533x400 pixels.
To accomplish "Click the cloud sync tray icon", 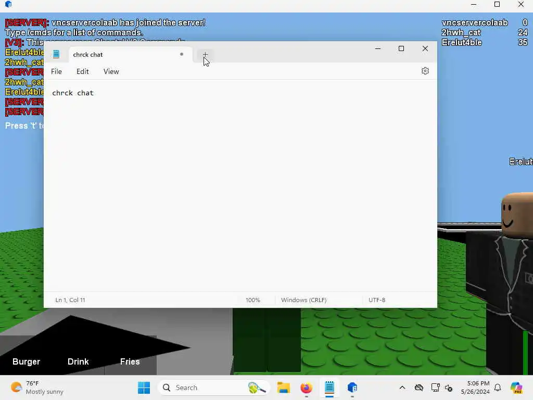I will (419, 387).
